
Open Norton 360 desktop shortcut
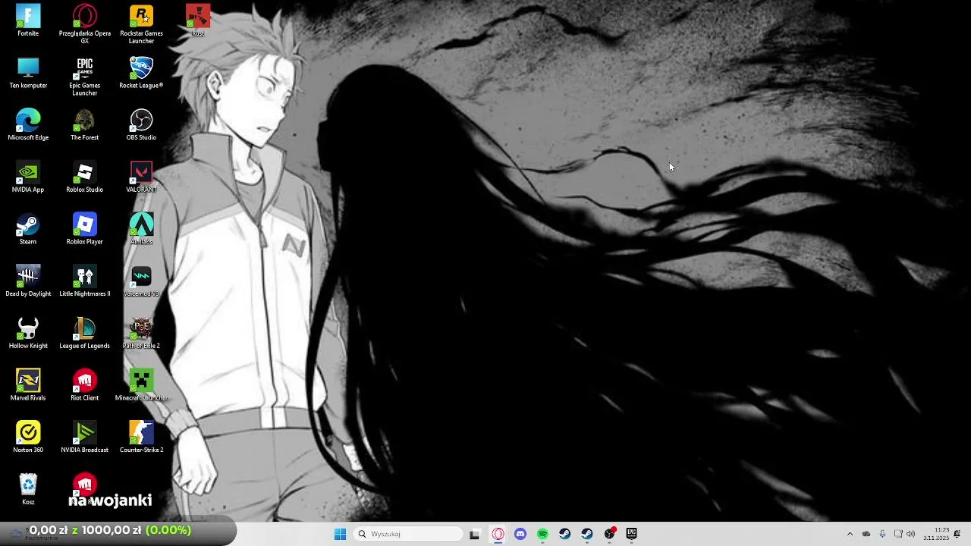click(28, 438)
